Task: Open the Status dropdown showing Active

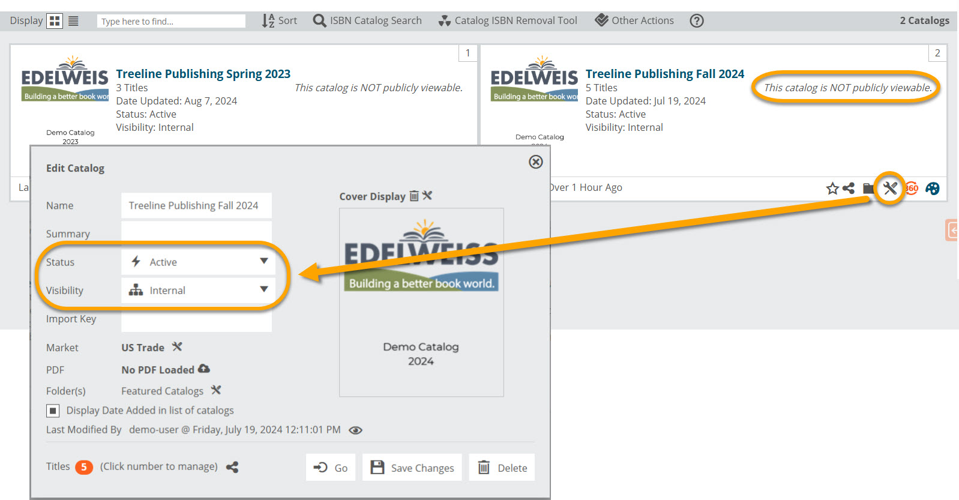Action: click(197, 262)
